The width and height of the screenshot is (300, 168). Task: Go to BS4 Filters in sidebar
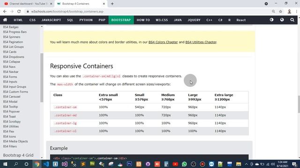tap(10, 146)
